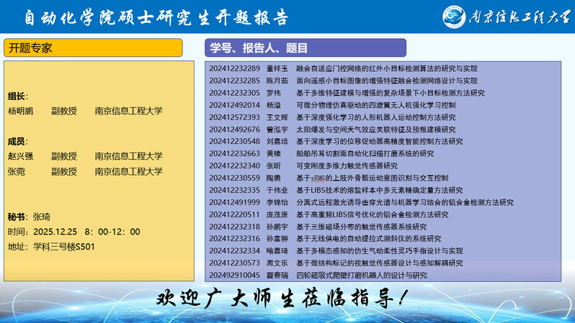Image resolution: width=575 pixels, height=323 pixels.
Task: Click the time 2025.12.25 8:00-12:00
Action: point(73,232)
